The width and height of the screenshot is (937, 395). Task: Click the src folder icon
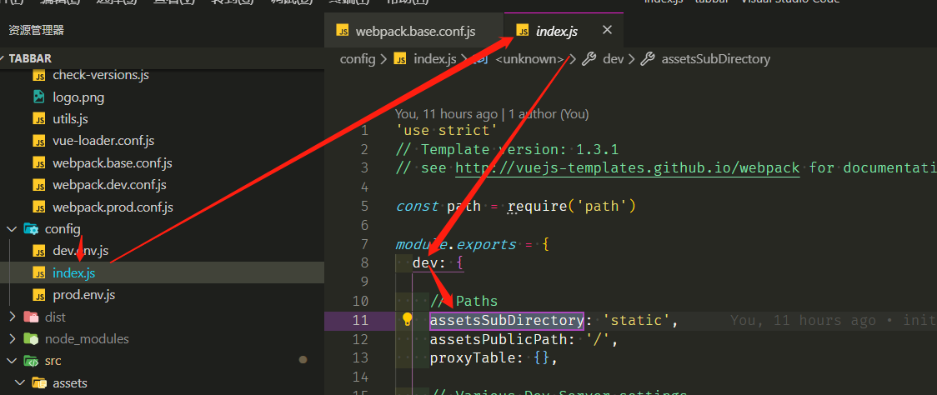[31, 362]
